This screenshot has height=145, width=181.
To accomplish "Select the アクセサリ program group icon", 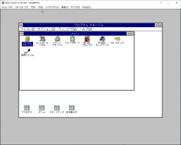I will [x=27, y=109].
